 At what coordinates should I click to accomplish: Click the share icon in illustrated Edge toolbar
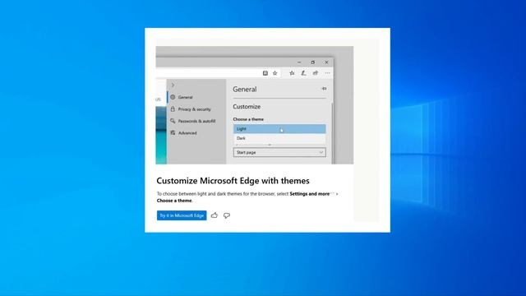316,73
